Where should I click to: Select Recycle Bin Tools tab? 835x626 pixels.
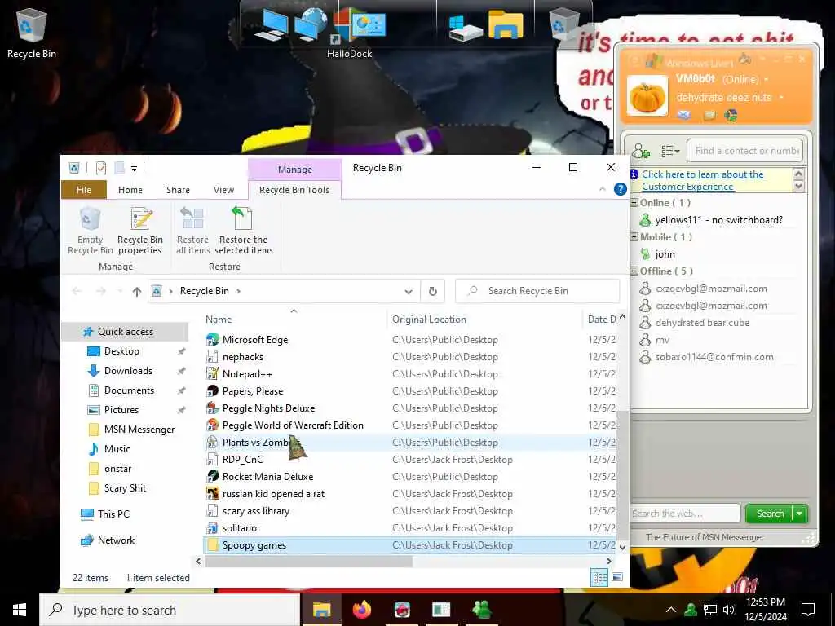(x=294, y=190)
